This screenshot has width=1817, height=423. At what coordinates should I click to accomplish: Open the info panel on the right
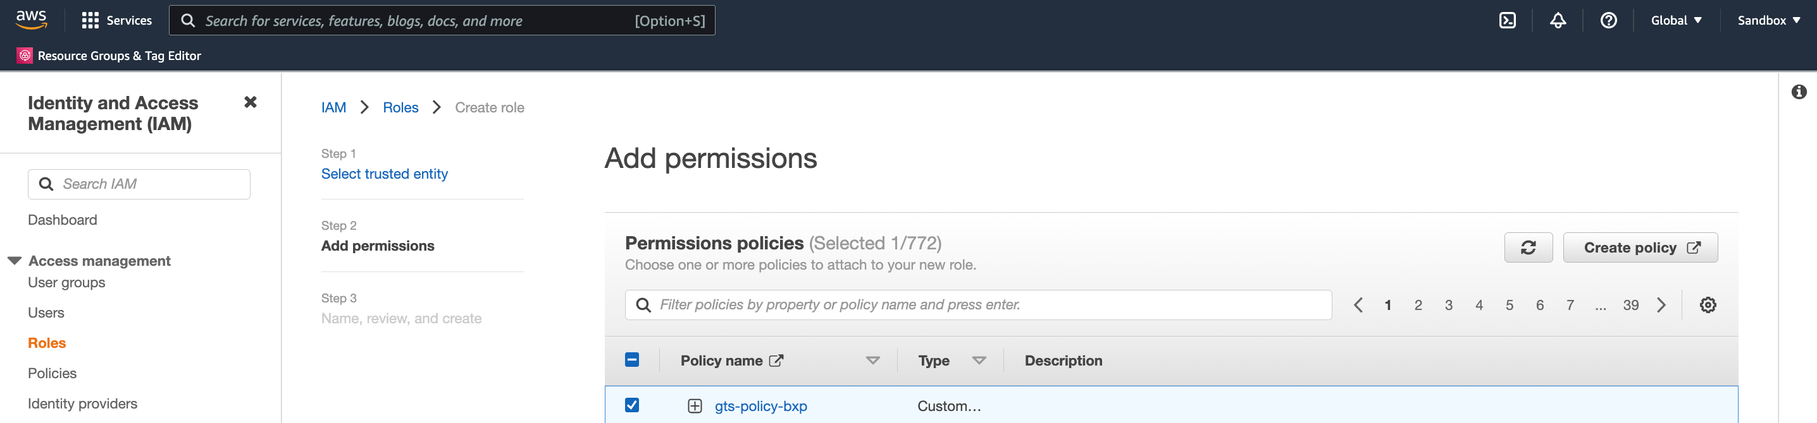pos(1799,92)
